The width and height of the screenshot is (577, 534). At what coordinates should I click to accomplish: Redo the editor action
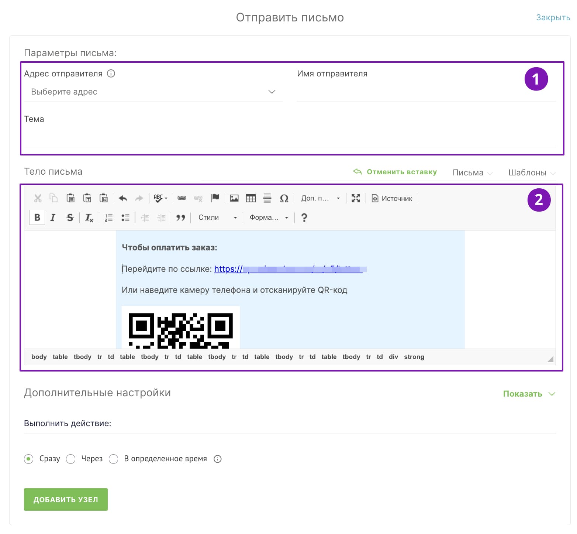pyautogui.click(x=139, y=198)
